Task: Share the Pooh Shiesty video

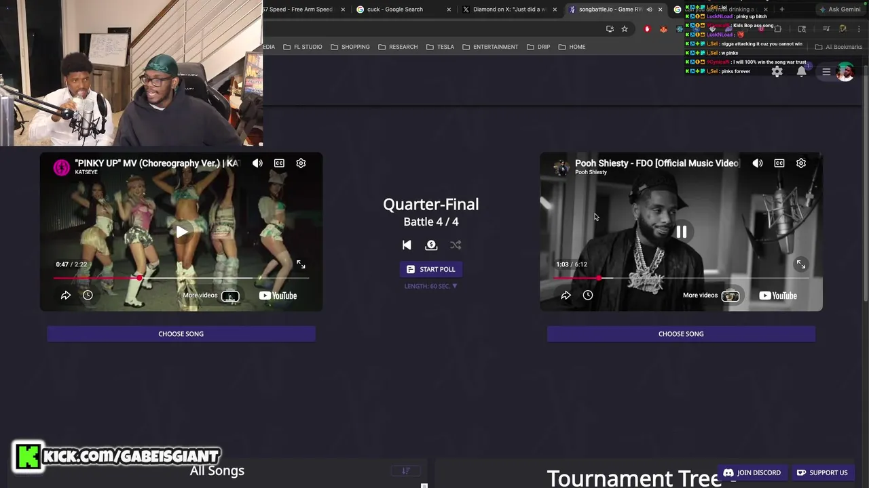Action: [566, 296]
